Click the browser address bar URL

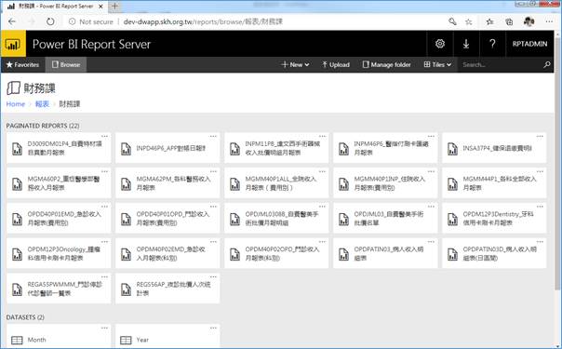(203, 21)
